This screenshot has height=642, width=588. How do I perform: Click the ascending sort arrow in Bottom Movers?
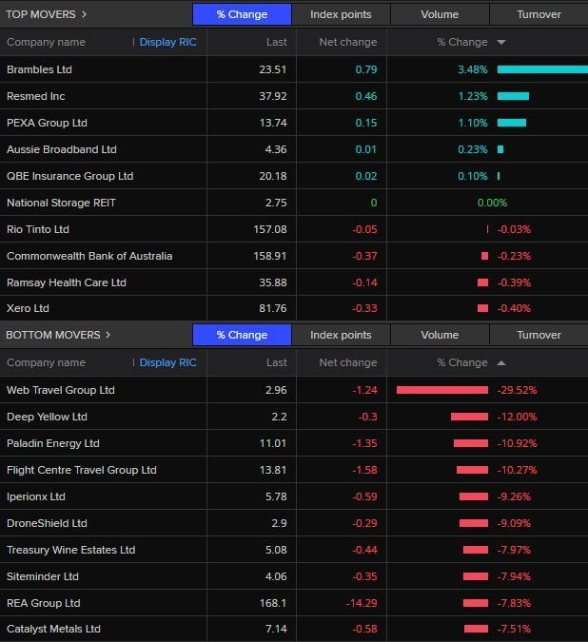click(x=501, y=362)
